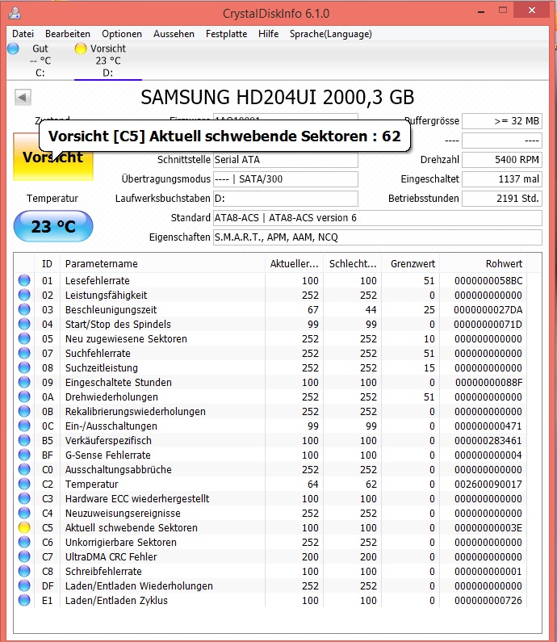Viewport: 557px width, 642px height.
Task: Click the Laufwerksbuchstaben D: field
Action: tap(286, 199)
